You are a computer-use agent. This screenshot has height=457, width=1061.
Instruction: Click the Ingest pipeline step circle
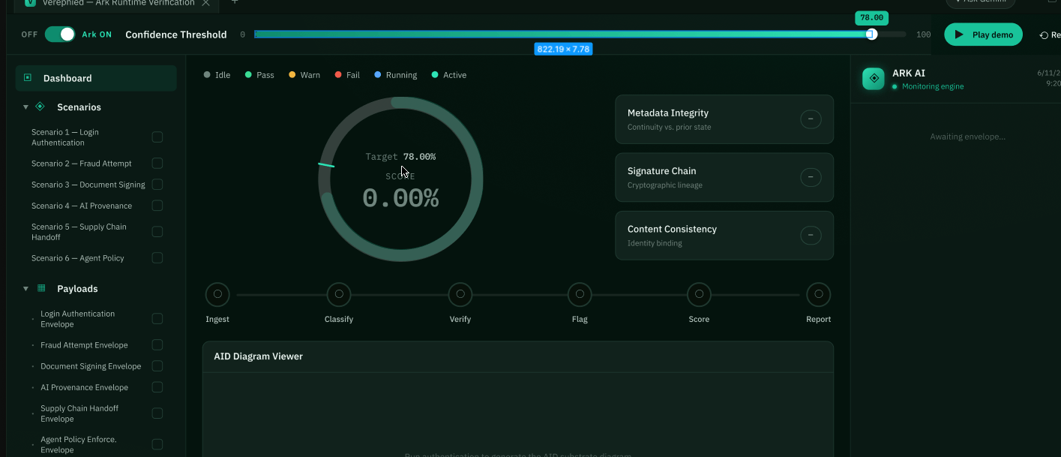(x=217, y=295)
